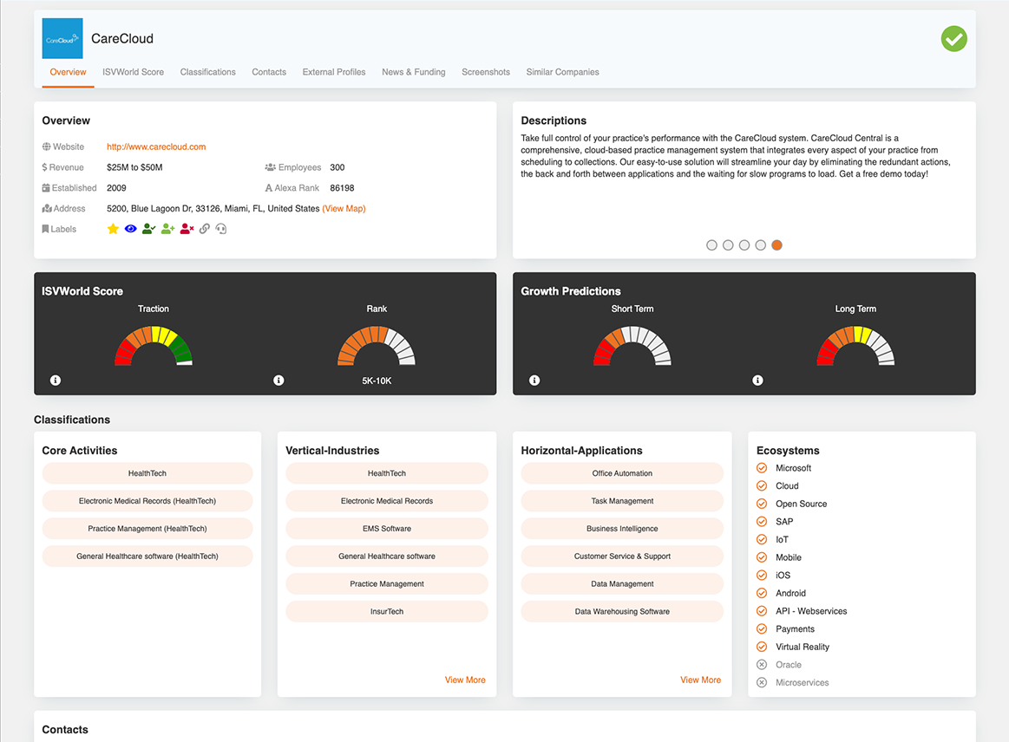Click the green add-contact label icon
This screenshot has height=742, width=1009.
167,228
